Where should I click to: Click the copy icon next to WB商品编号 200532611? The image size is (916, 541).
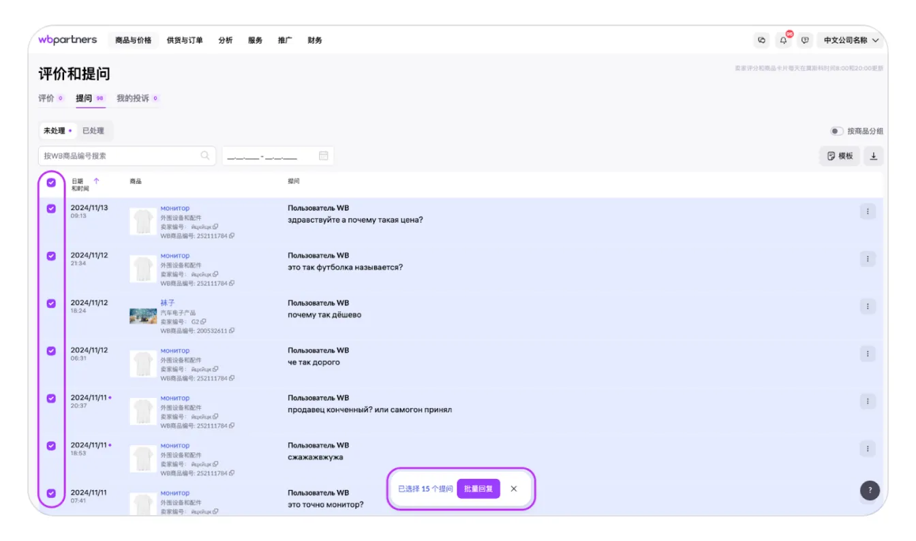[x=232, y=330]
